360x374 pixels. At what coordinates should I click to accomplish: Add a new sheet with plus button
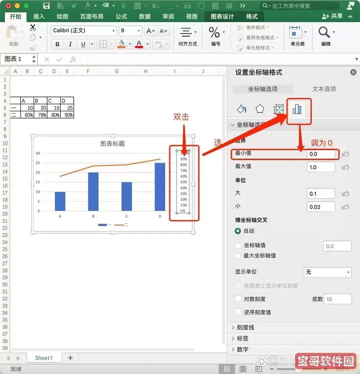(70, 358)
